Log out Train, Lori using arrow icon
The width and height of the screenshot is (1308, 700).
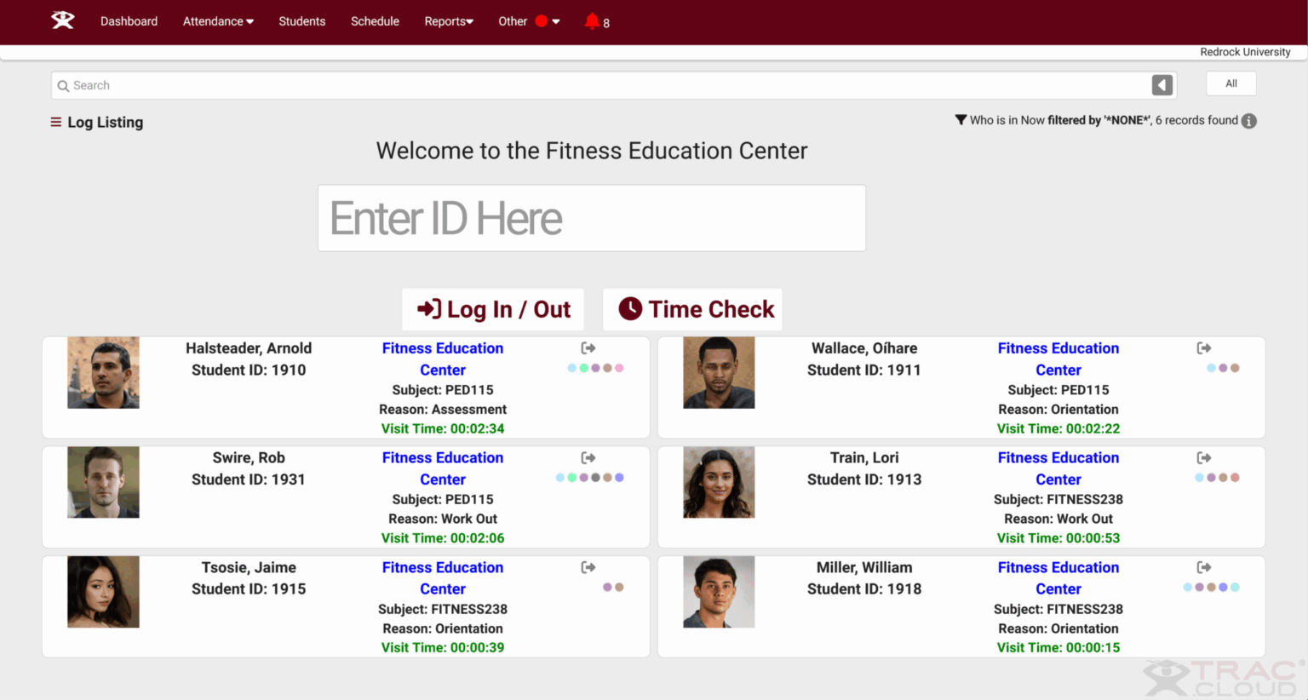(x=1204, y=458)
